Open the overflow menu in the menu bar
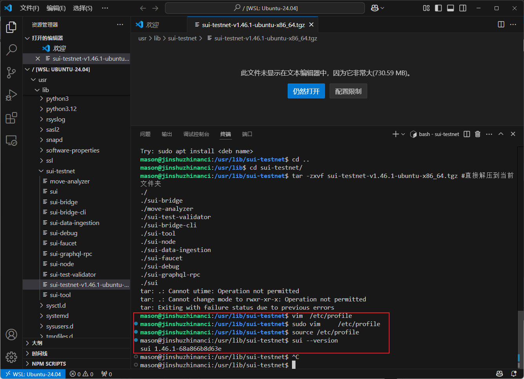This screenshot has height=379, width=524. 105,8
